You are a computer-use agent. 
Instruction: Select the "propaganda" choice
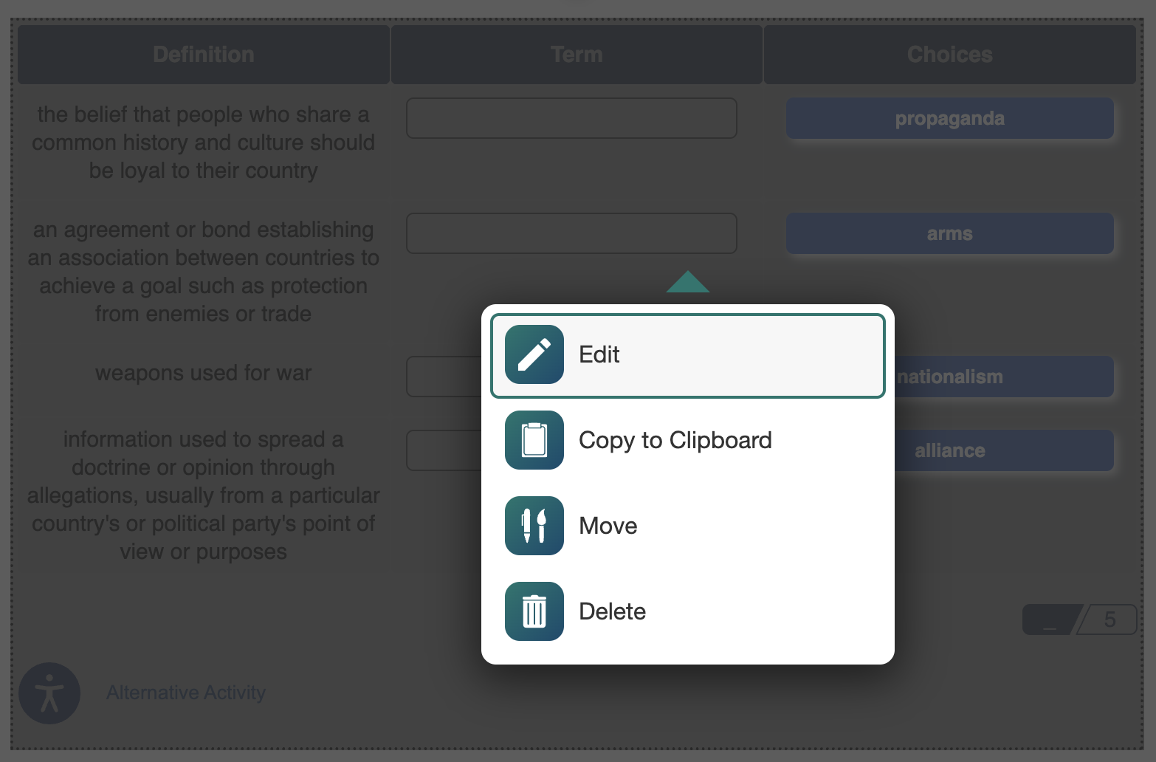click(x=949, y=118)
